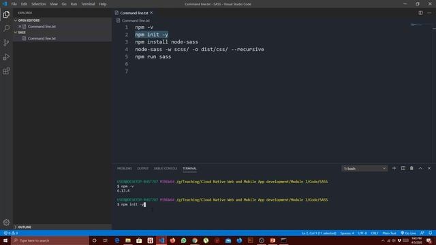
Task: Maximize the terminal panel with the up chevron
Action: (420, 168)
